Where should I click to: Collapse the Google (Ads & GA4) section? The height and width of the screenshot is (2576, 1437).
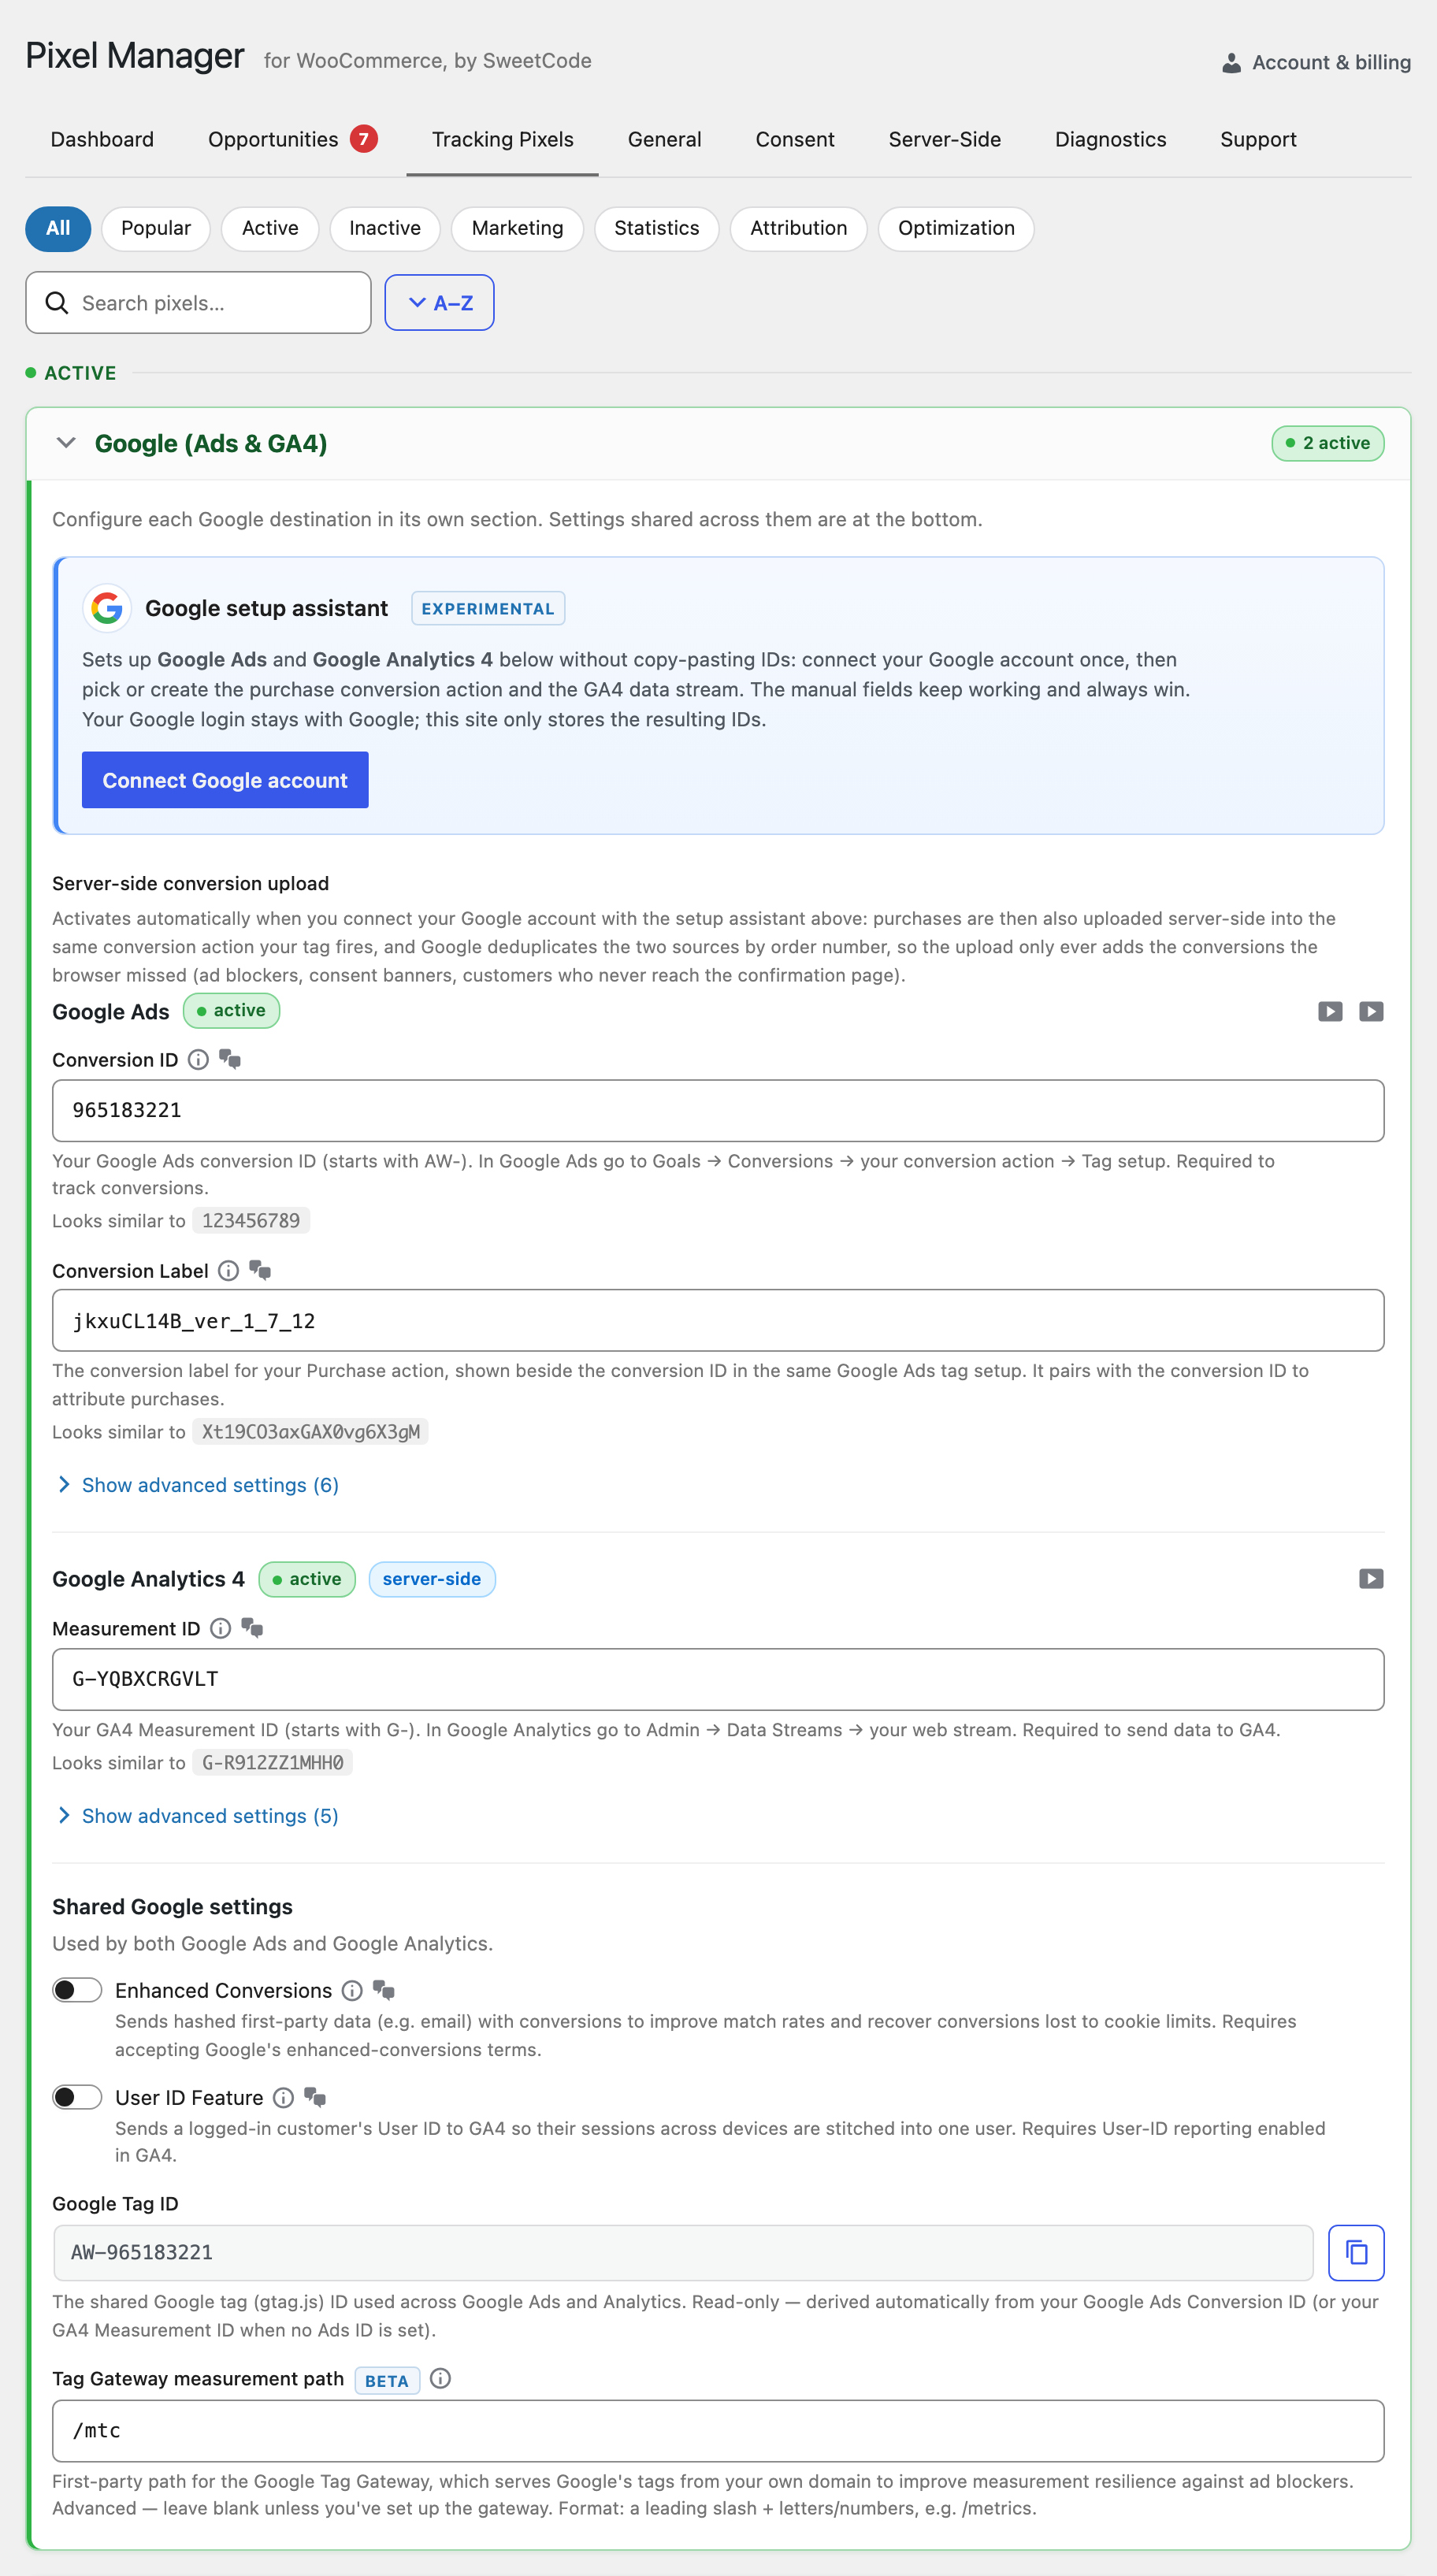(x=66, y=443)
